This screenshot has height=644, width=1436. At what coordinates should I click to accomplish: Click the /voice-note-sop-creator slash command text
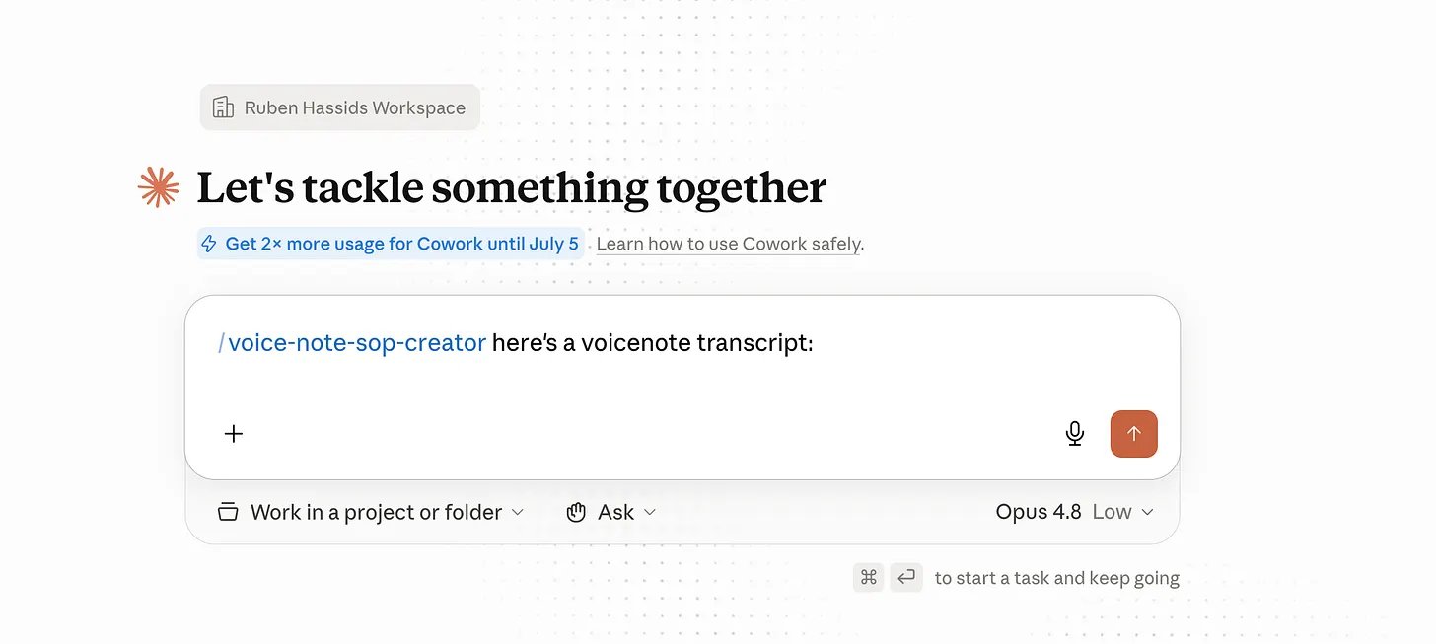point(352,343)
